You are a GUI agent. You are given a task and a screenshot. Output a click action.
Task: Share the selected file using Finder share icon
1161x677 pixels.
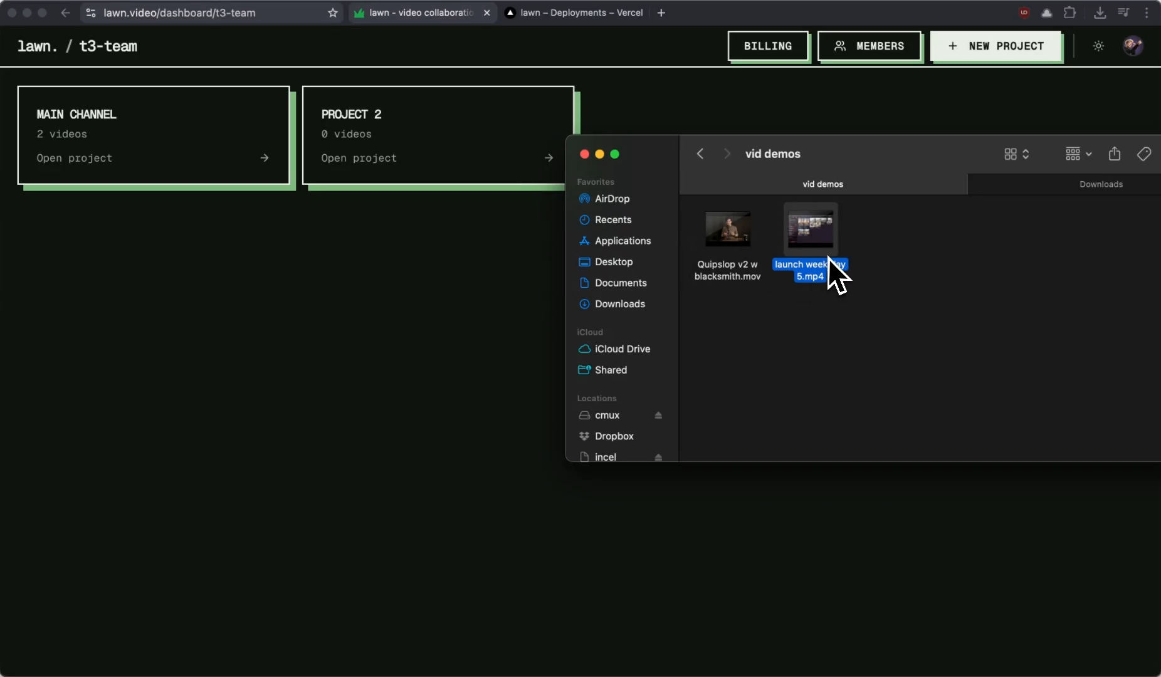tap(1115, 154)
